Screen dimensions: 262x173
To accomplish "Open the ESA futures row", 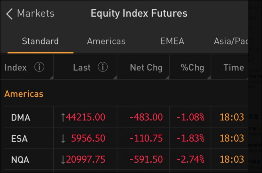I will point(126,138).
